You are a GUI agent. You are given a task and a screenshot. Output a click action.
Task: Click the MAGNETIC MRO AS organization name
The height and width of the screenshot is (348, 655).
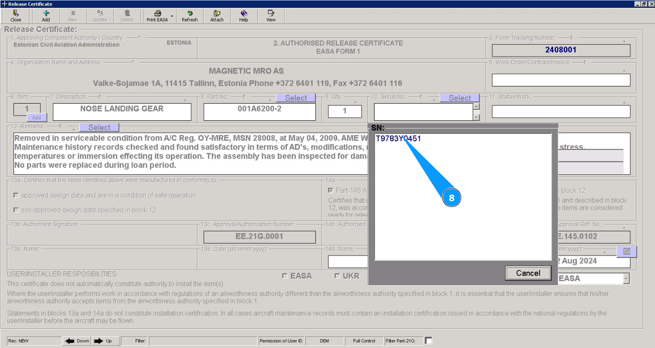point(246,71)
